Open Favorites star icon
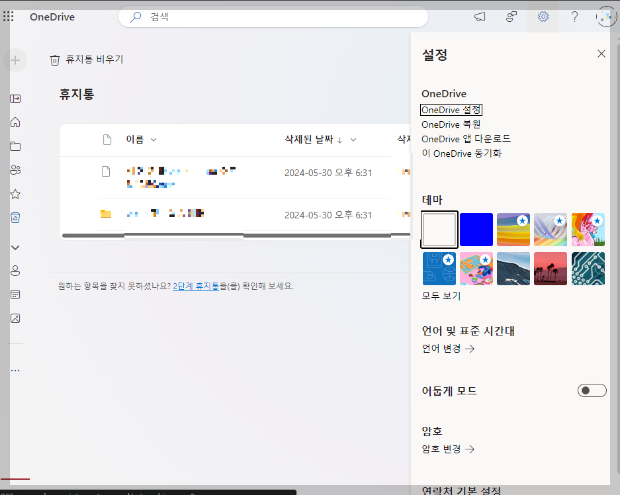Viewport: 620px width, 495px height. (15, 194)
